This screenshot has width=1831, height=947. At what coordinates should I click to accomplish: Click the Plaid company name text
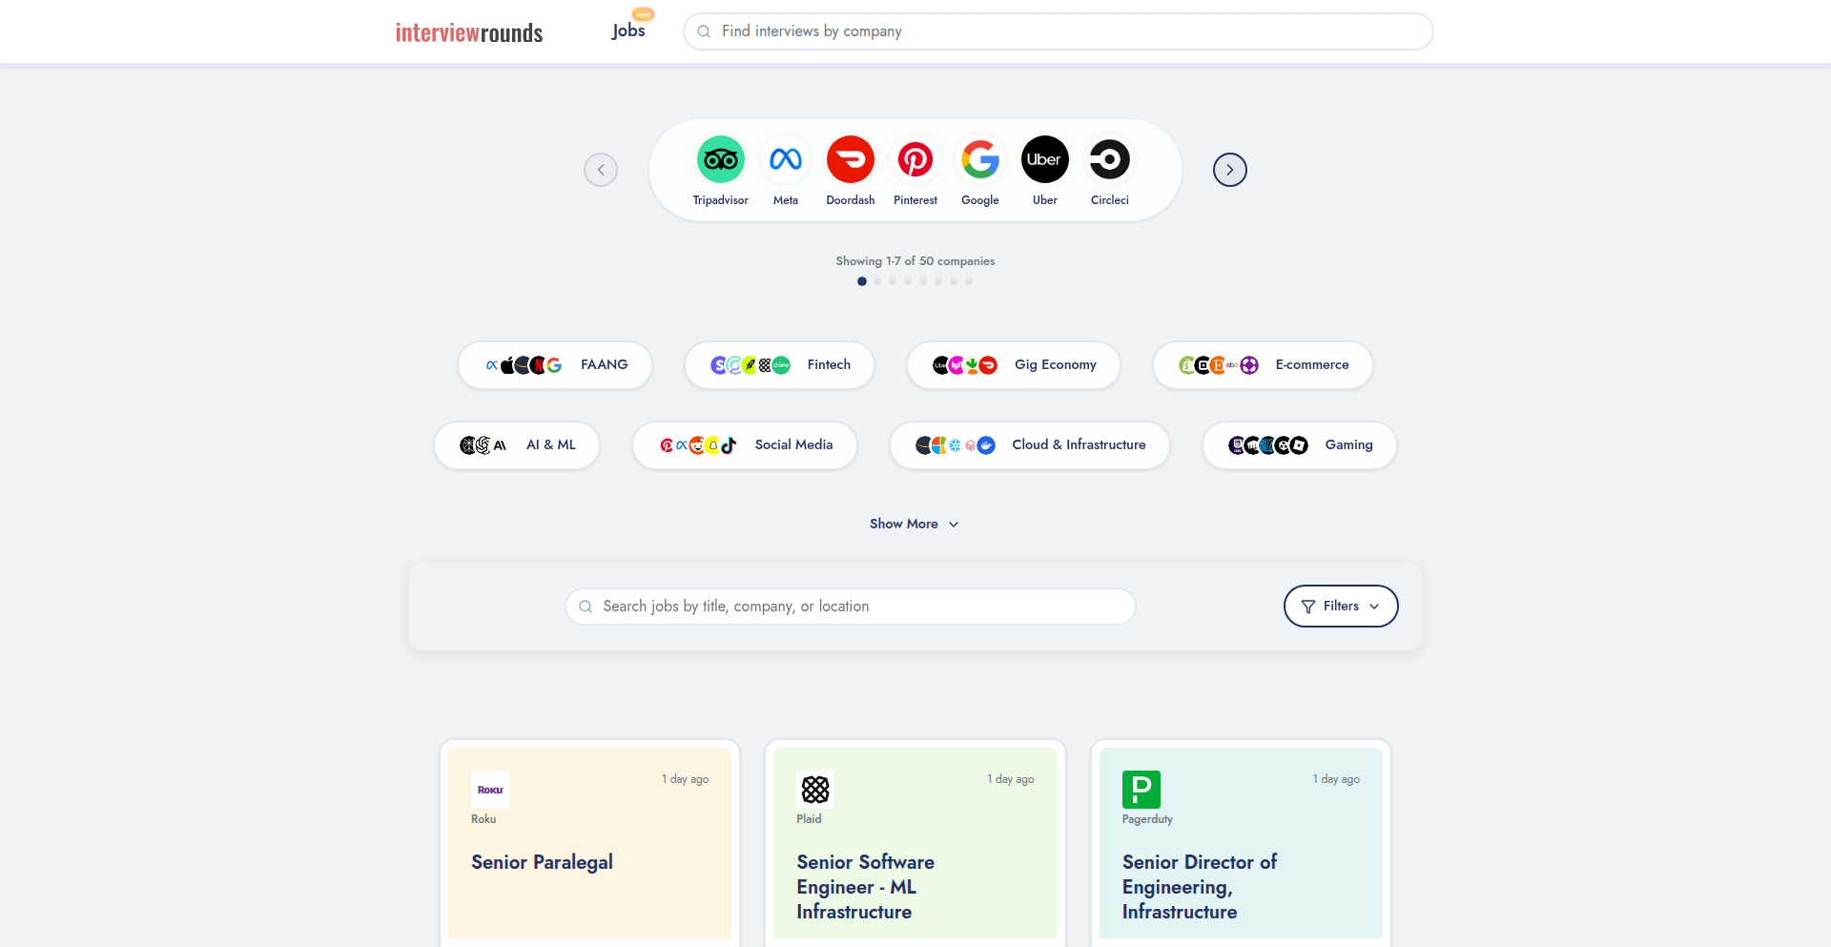point(809,819)
